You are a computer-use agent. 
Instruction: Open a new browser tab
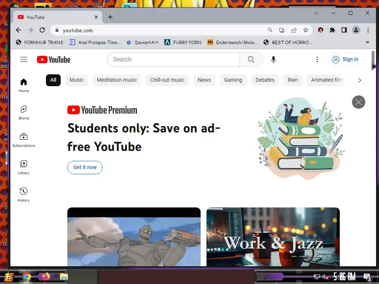pyautogui.click(x=110, y=17)
